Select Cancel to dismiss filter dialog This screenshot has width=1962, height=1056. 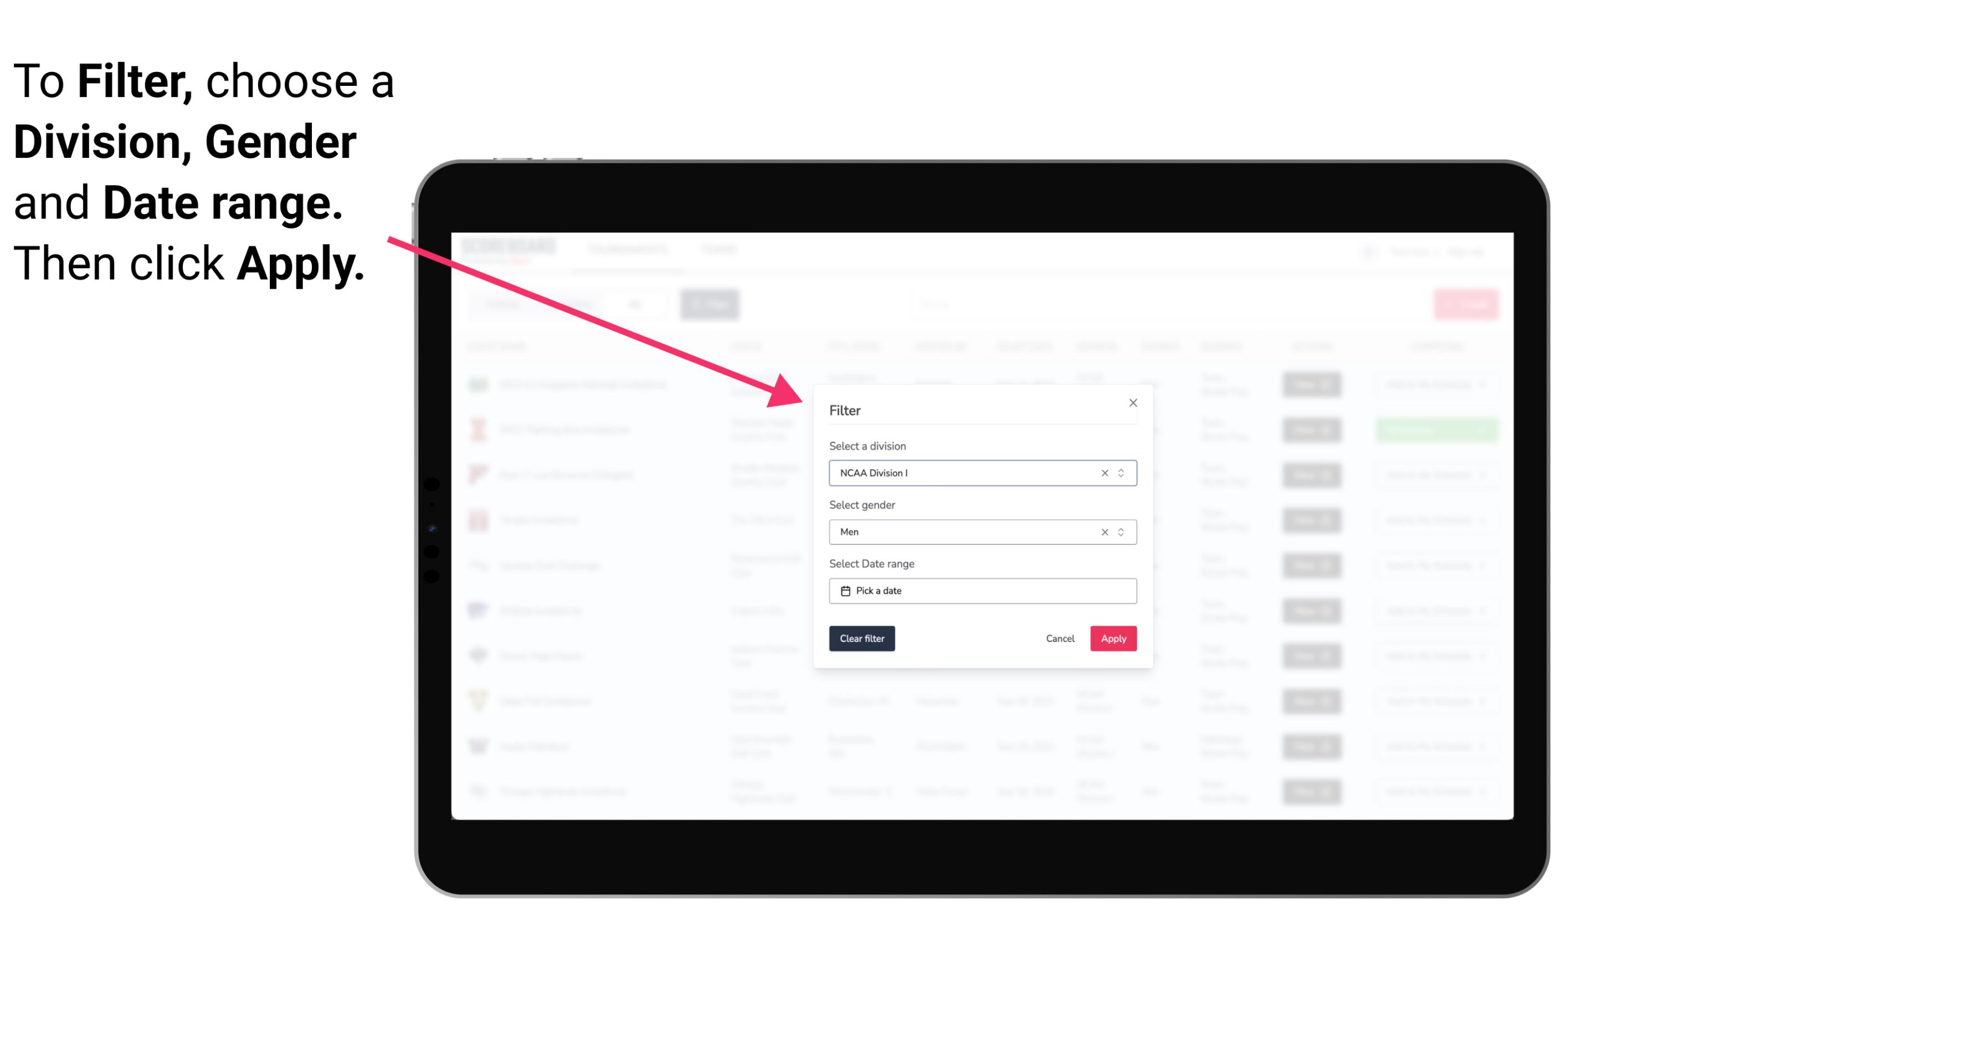pos(1061,639)
